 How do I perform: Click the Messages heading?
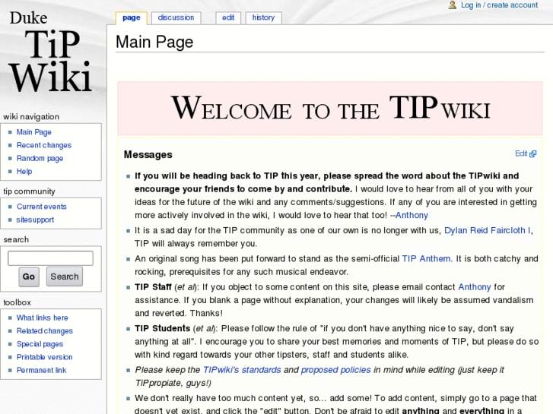click(148, 155)
